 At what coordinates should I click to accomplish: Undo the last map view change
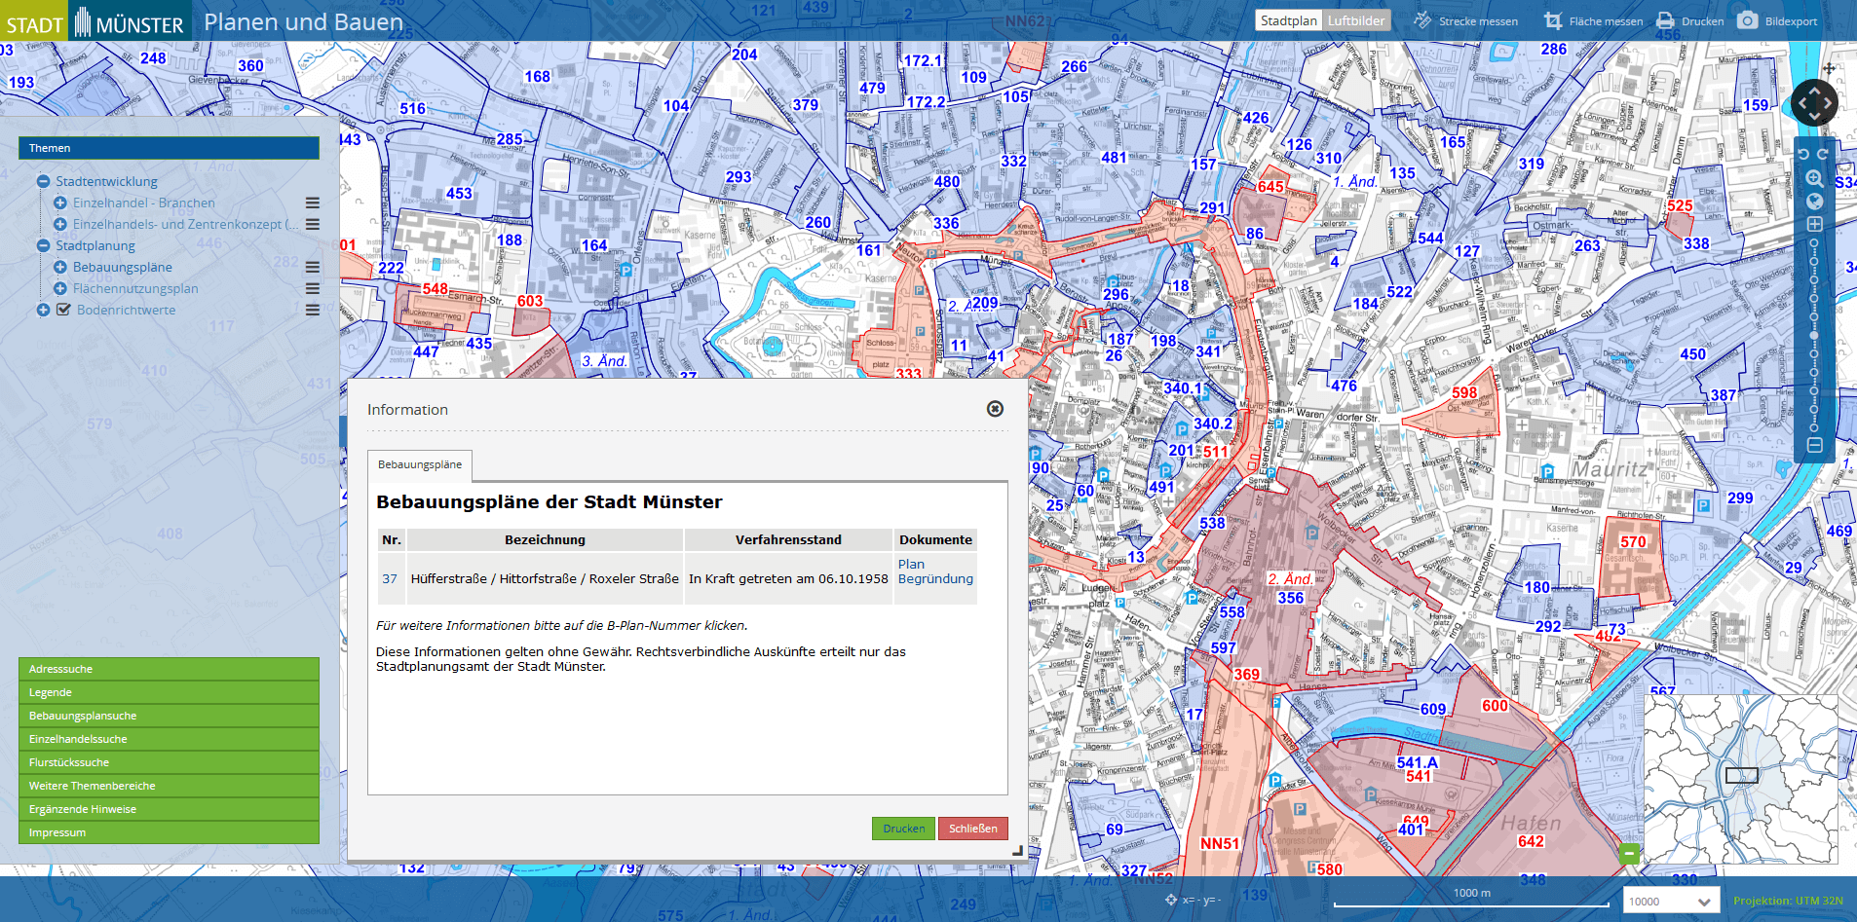click(x=1804, y=154)
